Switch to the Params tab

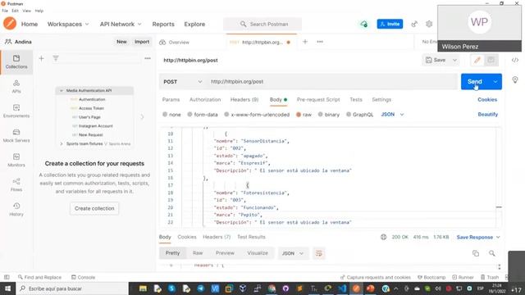(171, 100)
